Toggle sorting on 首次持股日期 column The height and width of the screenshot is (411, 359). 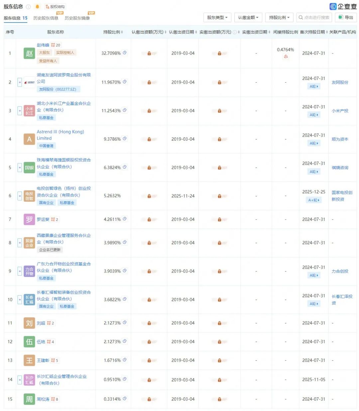[314, 32]
